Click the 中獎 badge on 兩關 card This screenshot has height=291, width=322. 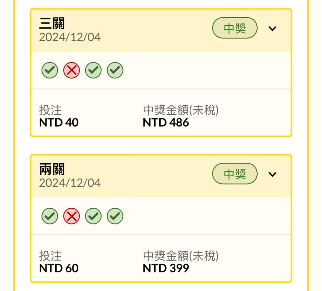pyautogui.click(x=235, y=174)
